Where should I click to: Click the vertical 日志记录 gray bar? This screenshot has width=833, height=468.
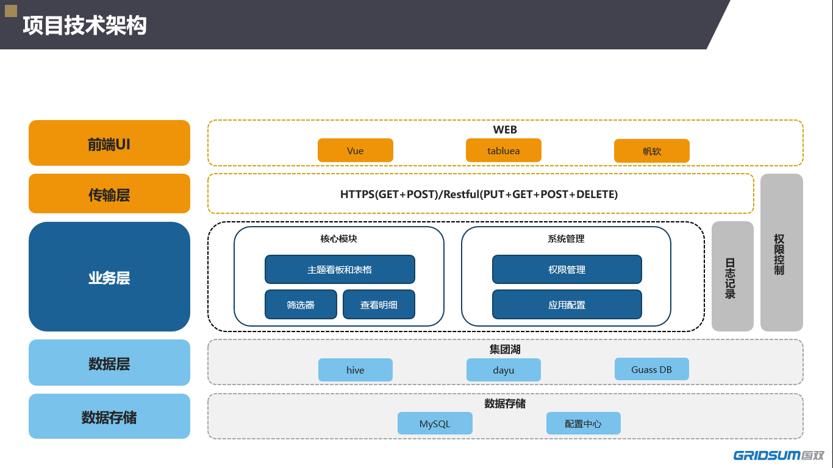pos(732,277)
